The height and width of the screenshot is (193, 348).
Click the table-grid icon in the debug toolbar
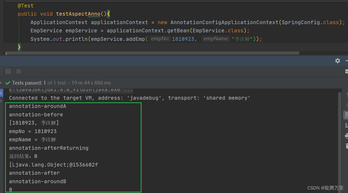(x=8, y=71)
